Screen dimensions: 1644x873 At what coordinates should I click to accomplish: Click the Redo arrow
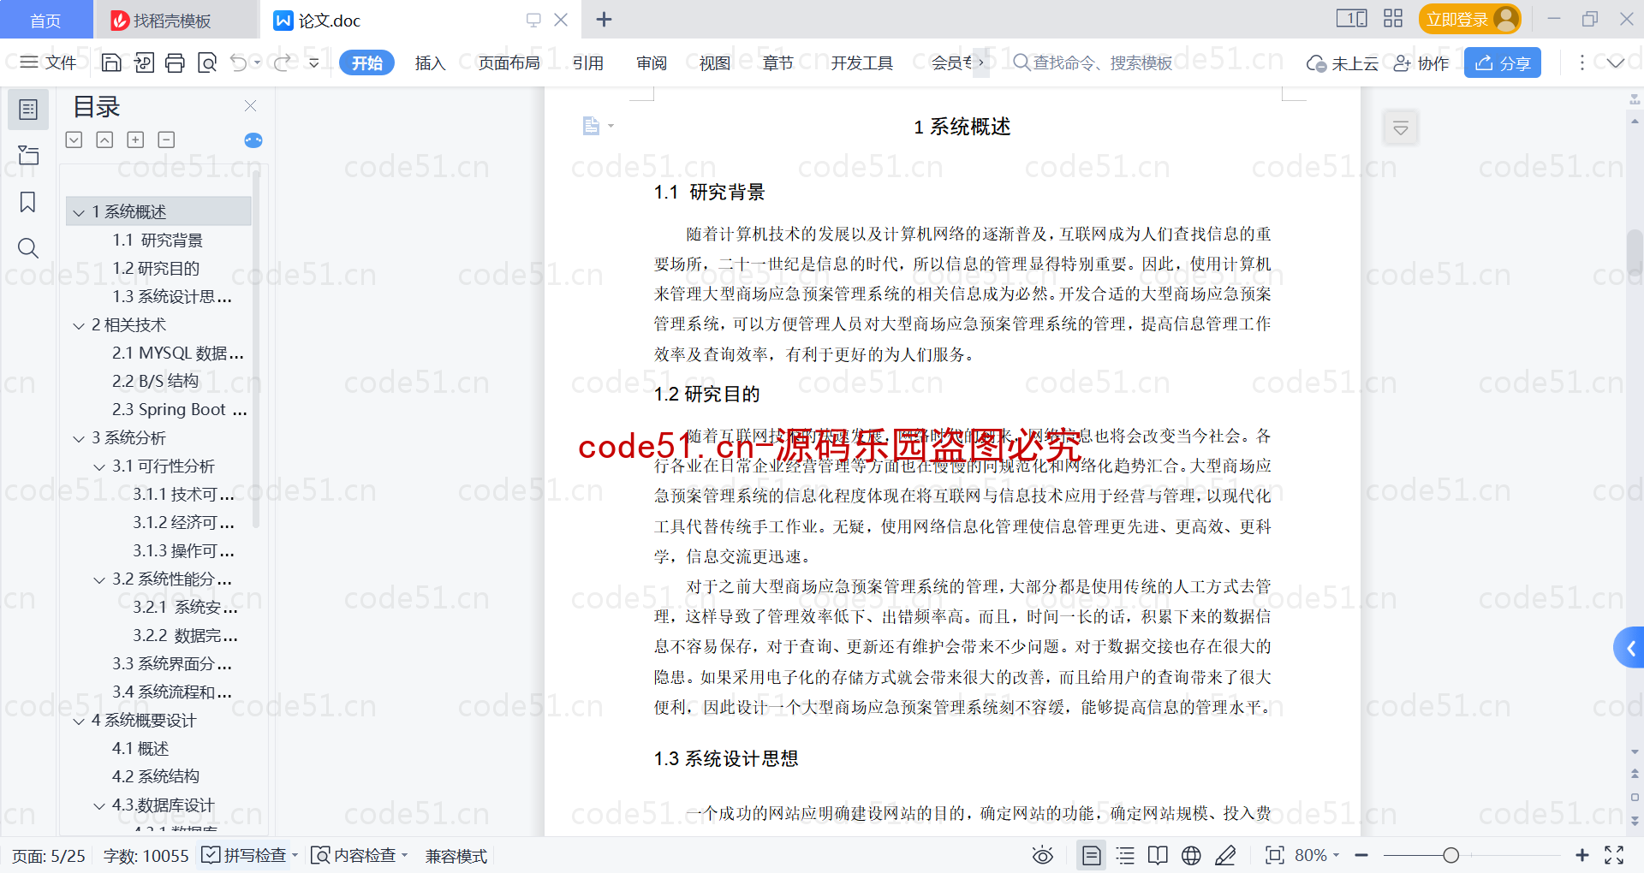282,62
